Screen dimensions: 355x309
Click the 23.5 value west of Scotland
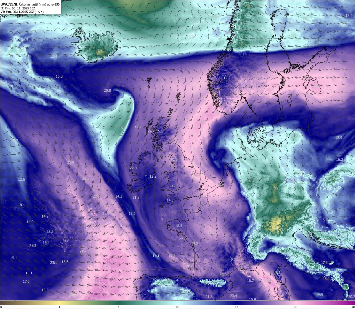point(138,126)
